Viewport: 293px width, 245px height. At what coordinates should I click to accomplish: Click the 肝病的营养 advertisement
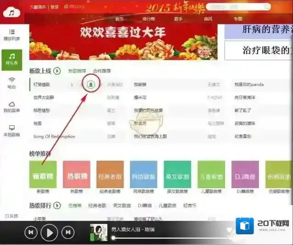coord(259,31)
